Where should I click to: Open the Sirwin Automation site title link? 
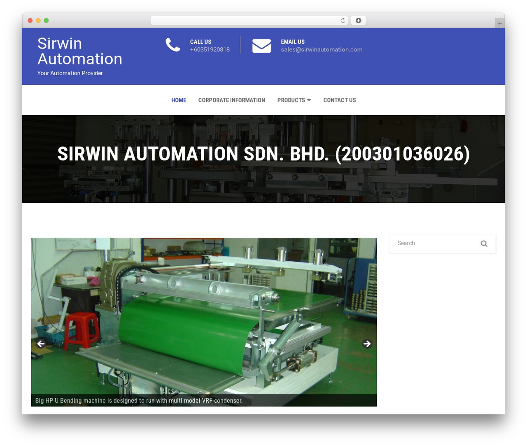(80, 51)
